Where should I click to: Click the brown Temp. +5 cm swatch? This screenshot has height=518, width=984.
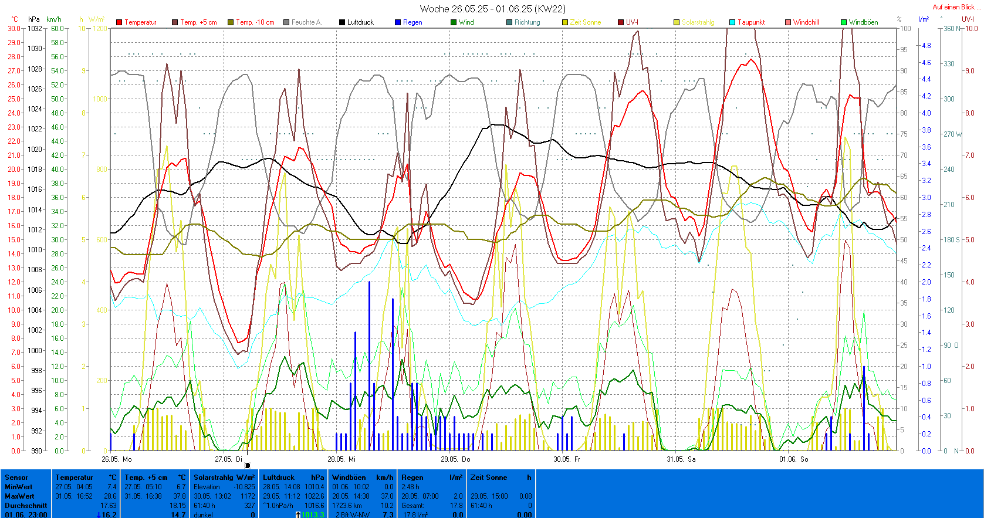click(175, 22)
